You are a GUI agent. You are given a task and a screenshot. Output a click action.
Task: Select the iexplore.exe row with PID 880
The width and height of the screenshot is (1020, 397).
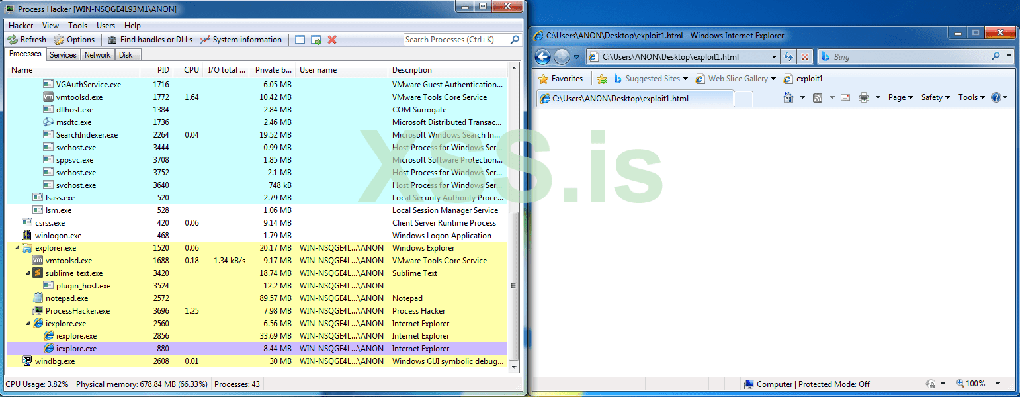(257, 349)
